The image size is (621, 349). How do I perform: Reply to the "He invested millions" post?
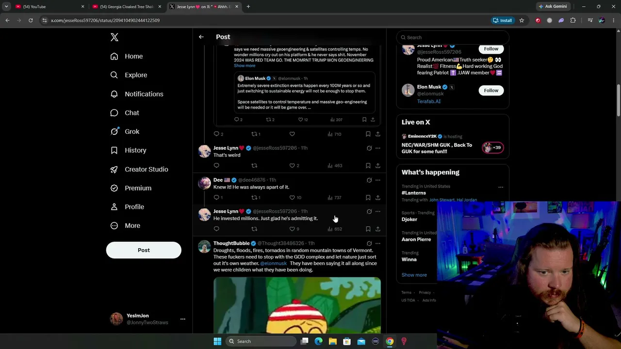(216, 229)
